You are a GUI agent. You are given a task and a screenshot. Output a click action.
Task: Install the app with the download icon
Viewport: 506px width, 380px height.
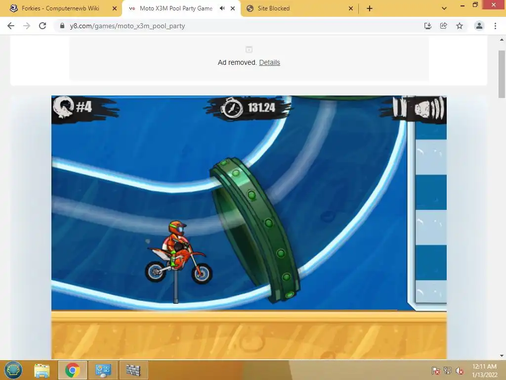[427, 26]
